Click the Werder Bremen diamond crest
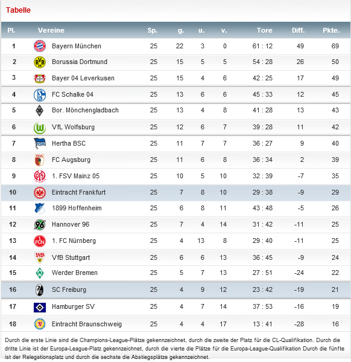The width and height of the screenshot is (351, 362). point(40,273)
